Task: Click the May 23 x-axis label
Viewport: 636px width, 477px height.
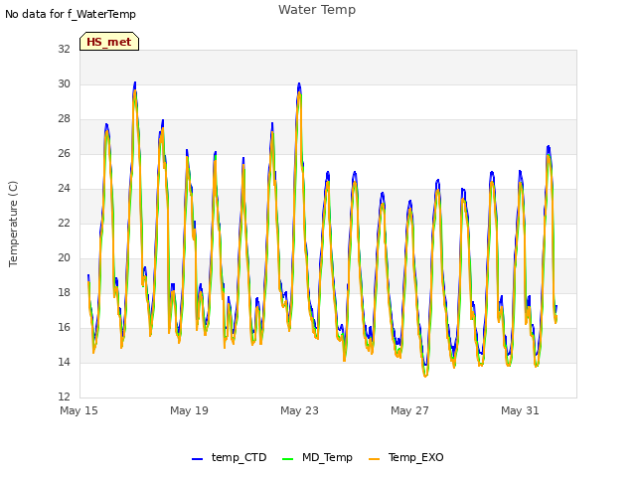Action: (x=299, y=410)
